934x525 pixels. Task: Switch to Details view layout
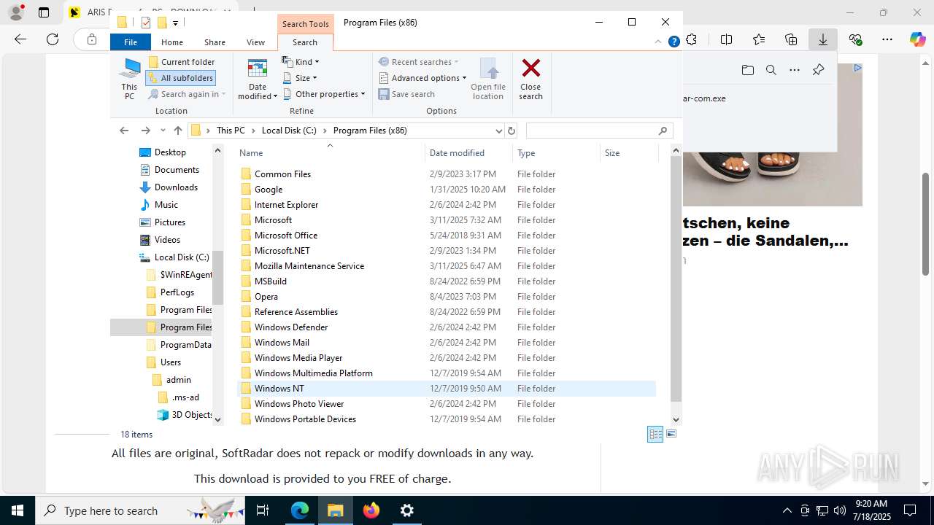655,435
